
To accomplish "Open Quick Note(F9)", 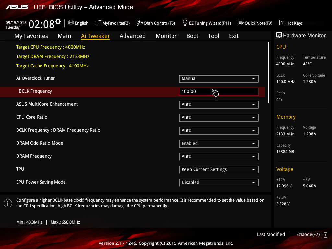I will click(x=255, y=23).
